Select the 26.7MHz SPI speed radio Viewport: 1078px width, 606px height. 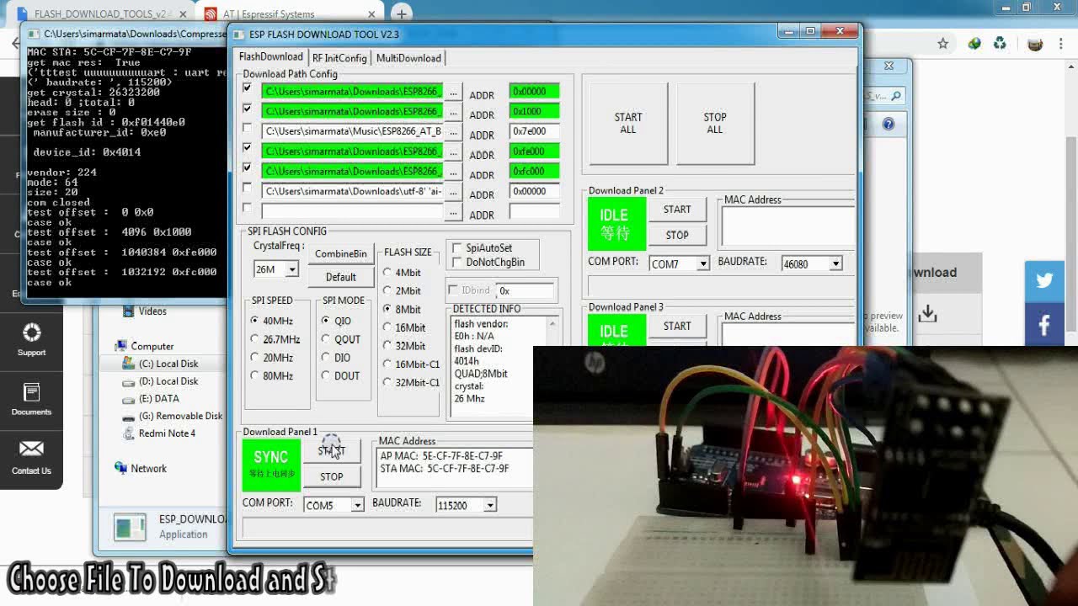255,339
